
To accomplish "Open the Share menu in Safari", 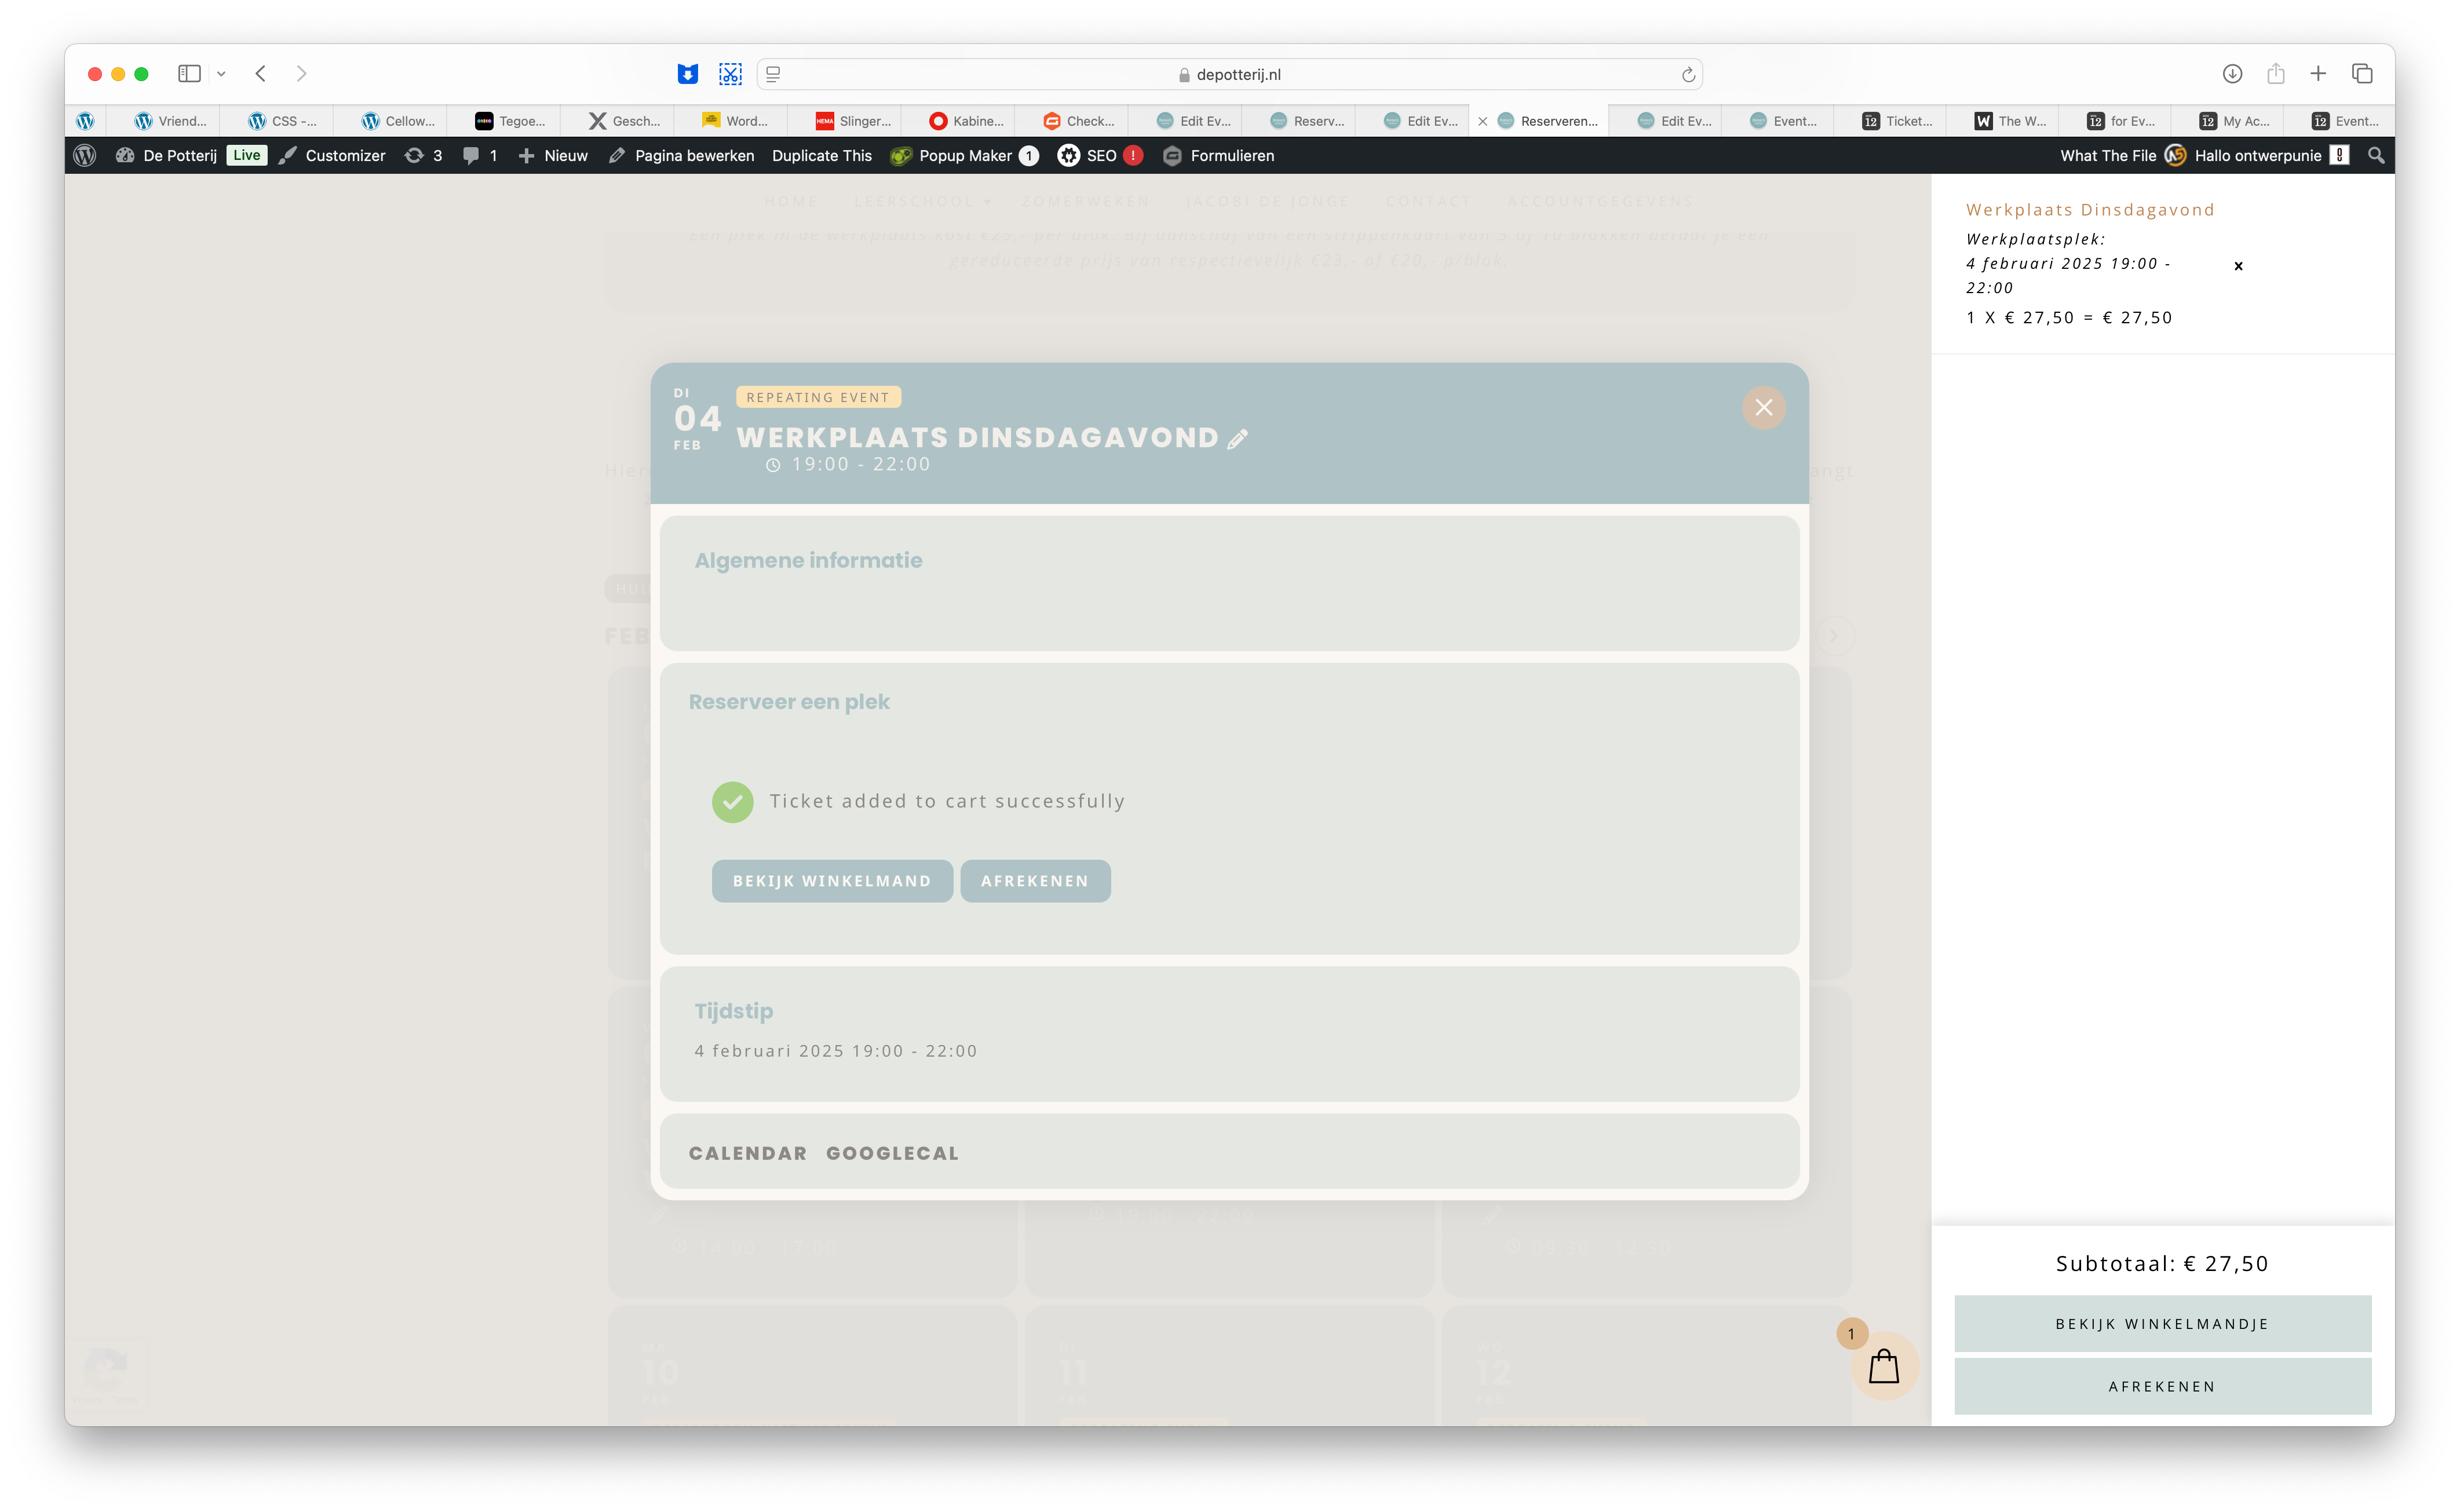I will click(2276, 73).
